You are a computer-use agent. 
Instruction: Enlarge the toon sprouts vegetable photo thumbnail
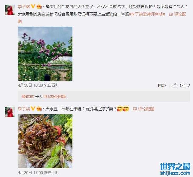(45, 141)
